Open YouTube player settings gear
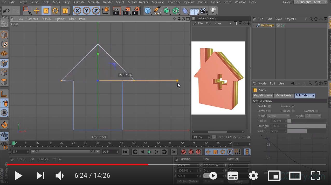Image resolution: width=331 pixels, height=185 pixels. pyautogui.click(x=253, y=176)
